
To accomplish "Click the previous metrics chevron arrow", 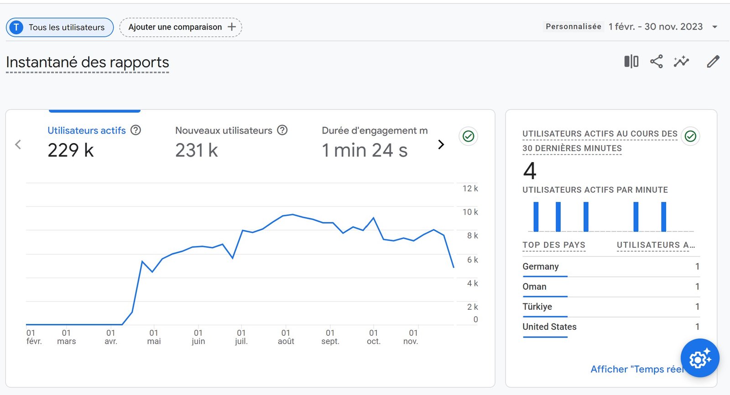I will click(18, 144).
